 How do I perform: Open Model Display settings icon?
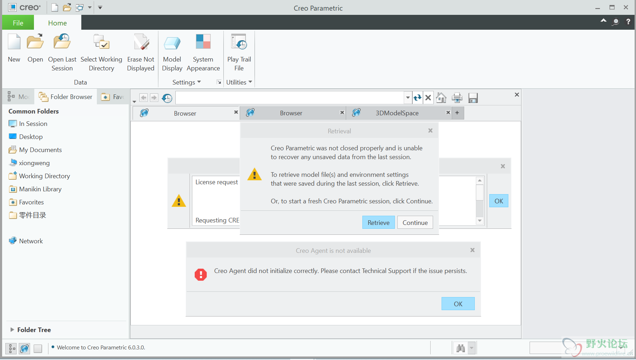(x=172, y=42)
